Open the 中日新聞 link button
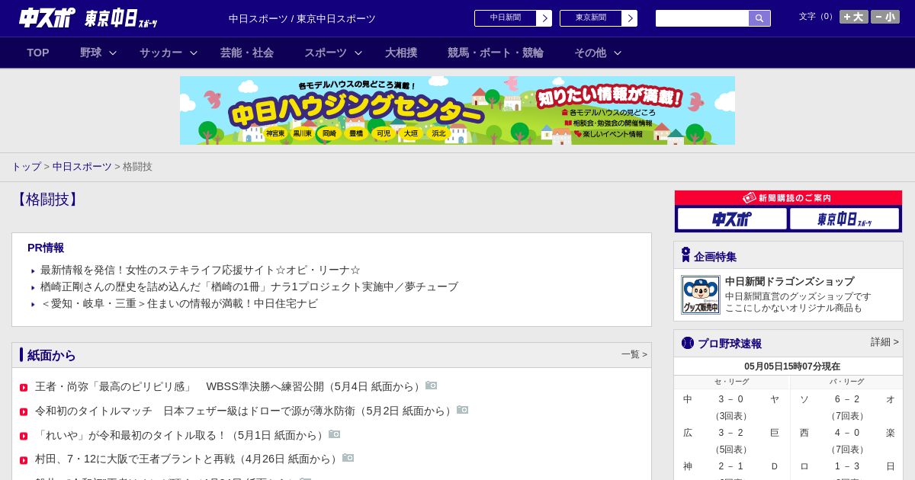The width and height of the screenshot is (915, 480). coord(506,18)
